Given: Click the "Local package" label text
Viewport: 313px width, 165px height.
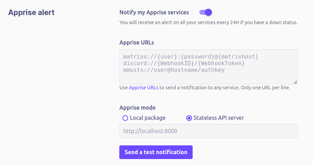Looking at the screenshot, I should [147, 118].
